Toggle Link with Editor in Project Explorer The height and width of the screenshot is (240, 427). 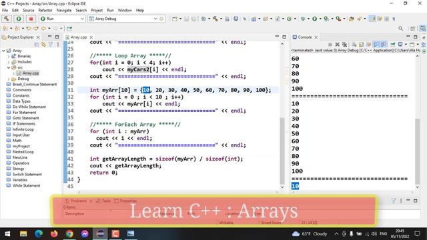[43, 45]
